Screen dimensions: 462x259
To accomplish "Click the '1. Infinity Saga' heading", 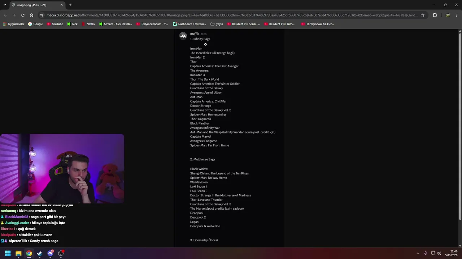I will (200, 39).
